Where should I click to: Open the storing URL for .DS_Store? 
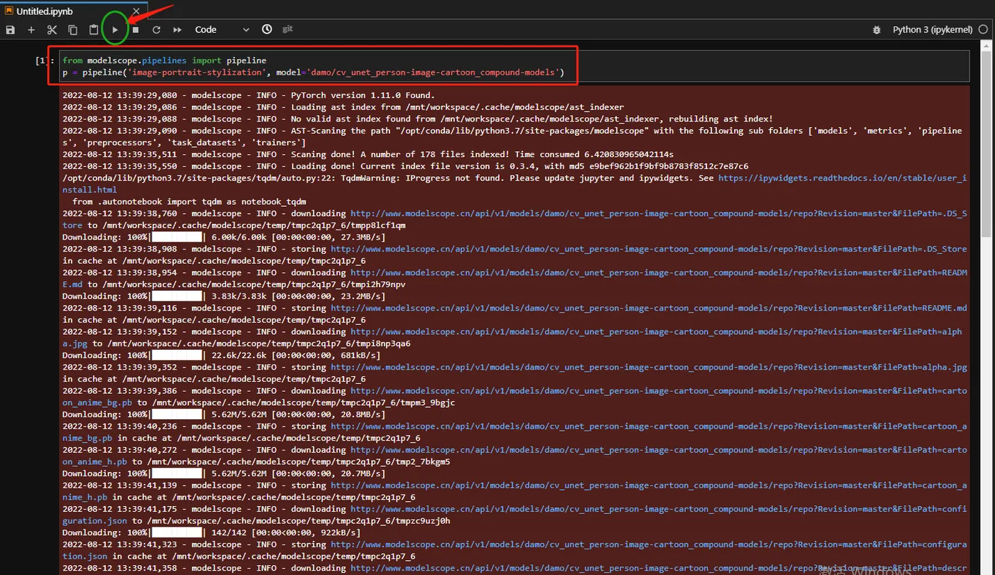point(649,249)
